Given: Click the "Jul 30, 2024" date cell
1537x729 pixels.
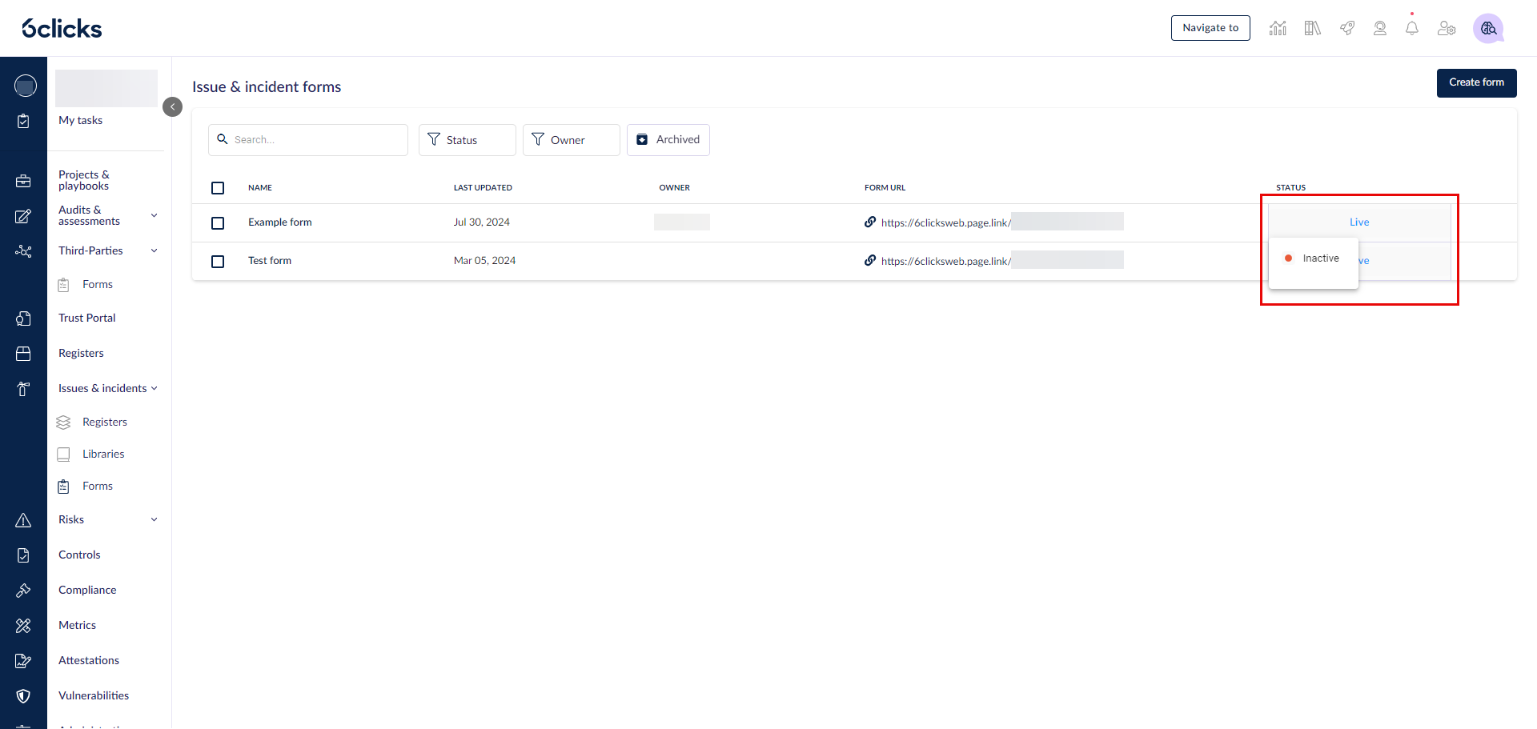Looking at the screenshot, I should (x=482, y=222).
